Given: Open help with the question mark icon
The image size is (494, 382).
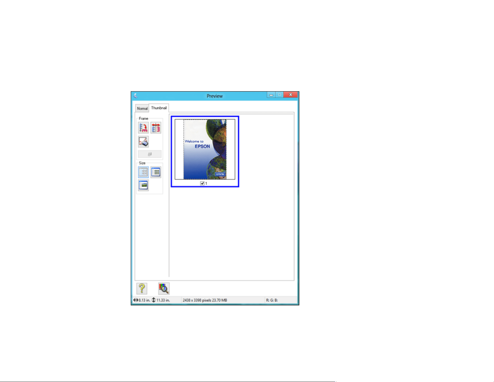Looking at the screenshot, I should click(142, 289).
